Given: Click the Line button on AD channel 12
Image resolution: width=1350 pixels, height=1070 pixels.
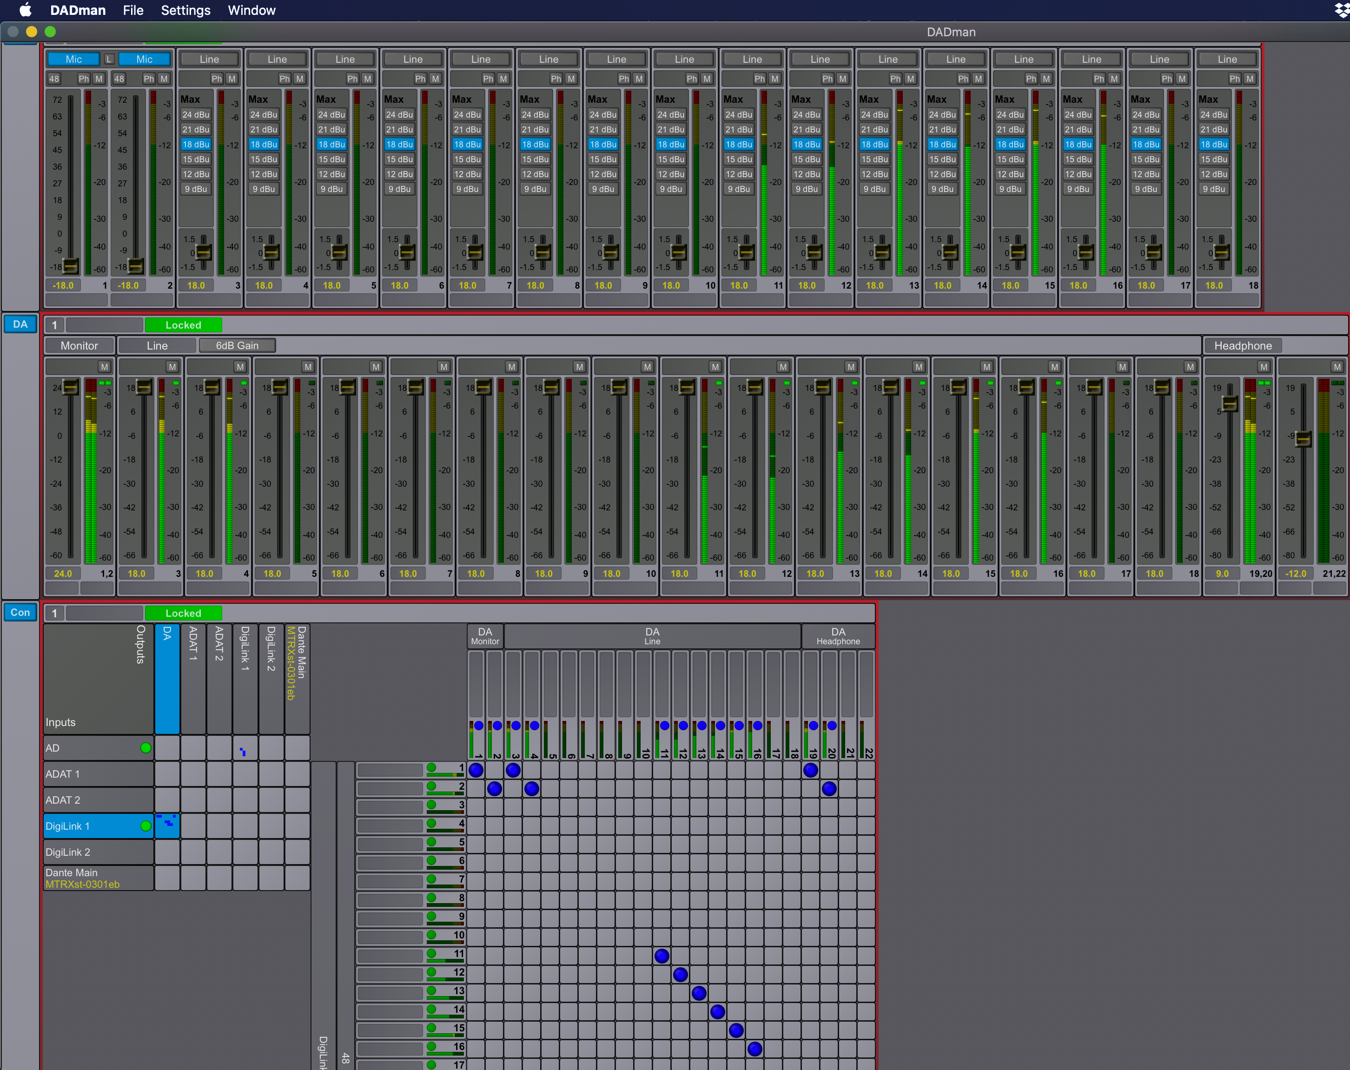Looking at the screenshot, I should pyautogui.click(x=820, y=59).
